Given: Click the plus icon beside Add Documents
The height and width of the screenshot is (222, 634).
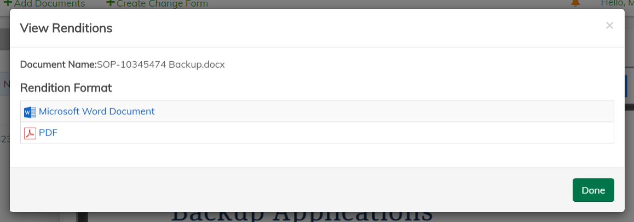Looking at the screenshot, I should 7,3.
